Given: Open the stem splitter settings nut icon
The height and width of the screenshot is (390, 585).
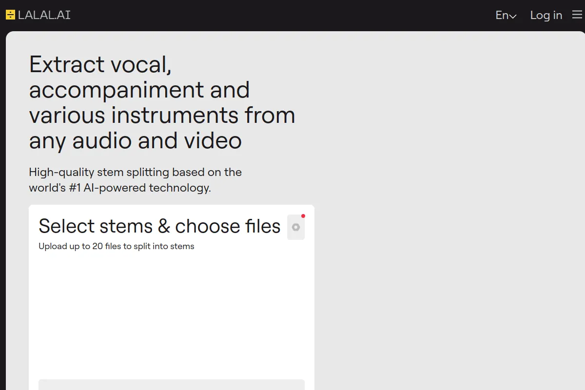Looking at the screenshot, I should pyautogui.click(x=296, y=227).
